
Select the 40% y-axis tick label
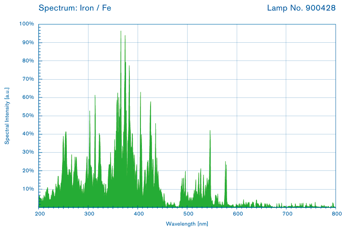[28, 134]
